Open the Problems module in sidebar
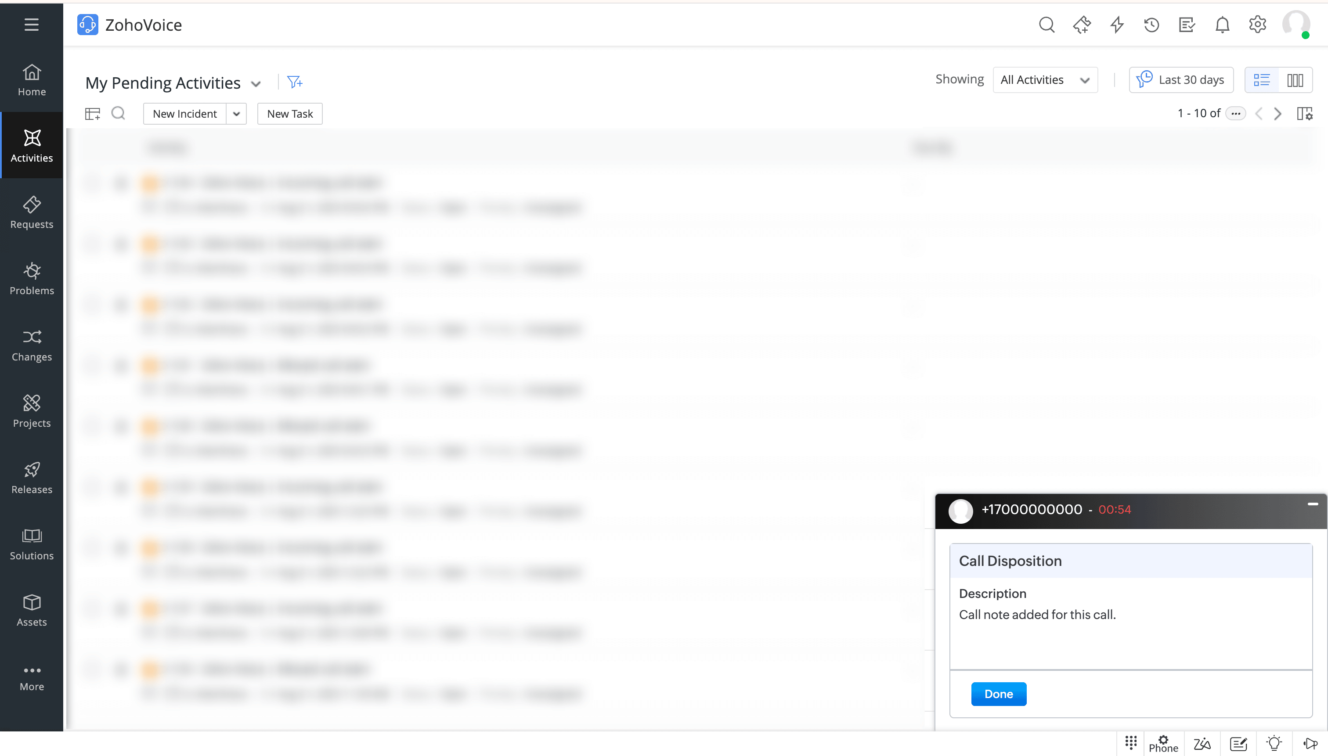Viewport: 1328px width, 756px height. [32, 279]
